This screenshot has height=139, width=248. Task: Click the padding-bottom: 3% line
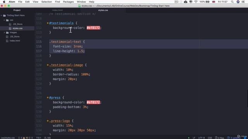(x=71, y=107)
